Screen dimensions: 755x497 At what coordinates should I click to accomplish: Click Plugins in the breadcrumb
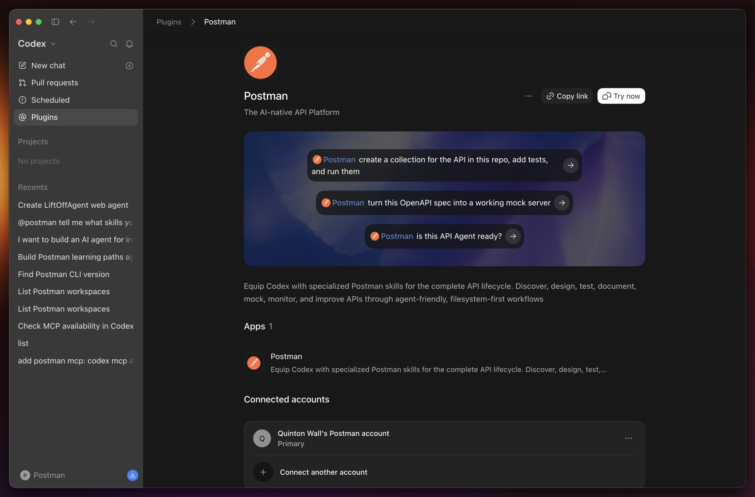coord(169,22)
